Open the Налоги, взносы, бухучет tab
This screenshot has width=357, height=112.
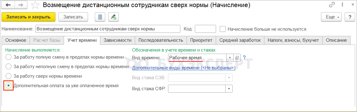[293, 40]
